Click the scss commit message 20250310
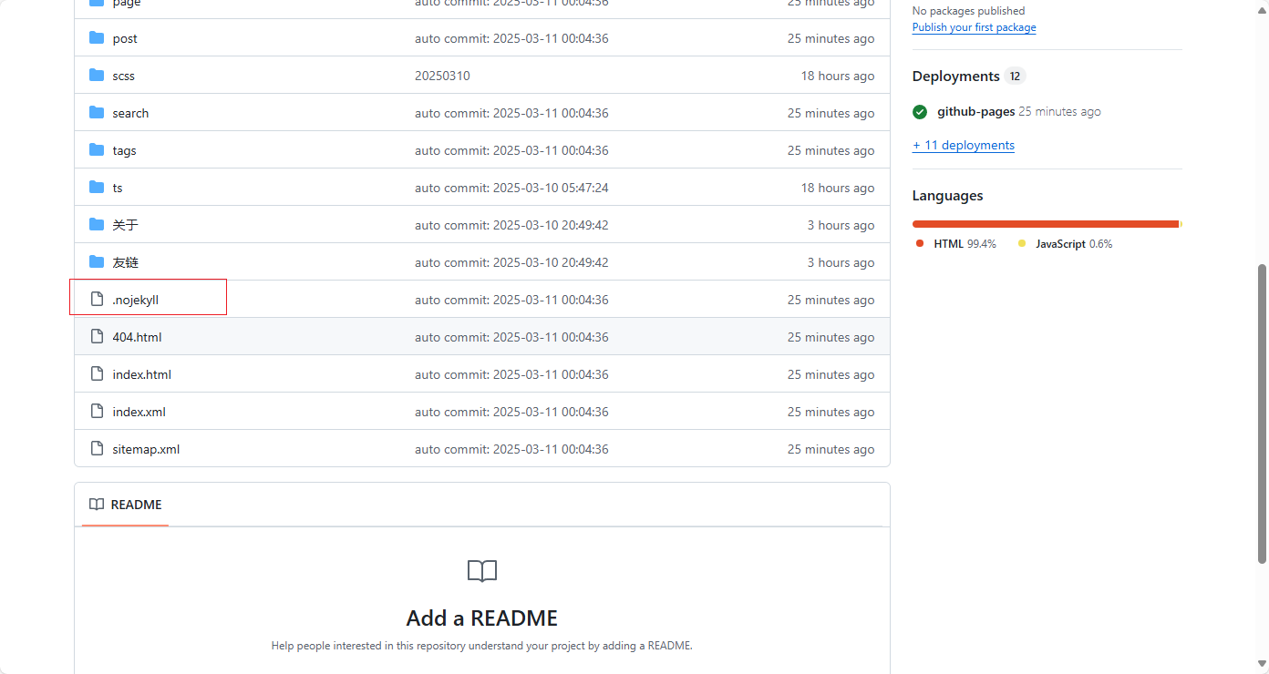Viewport: 1269px width, 674px height. [442, 76]
